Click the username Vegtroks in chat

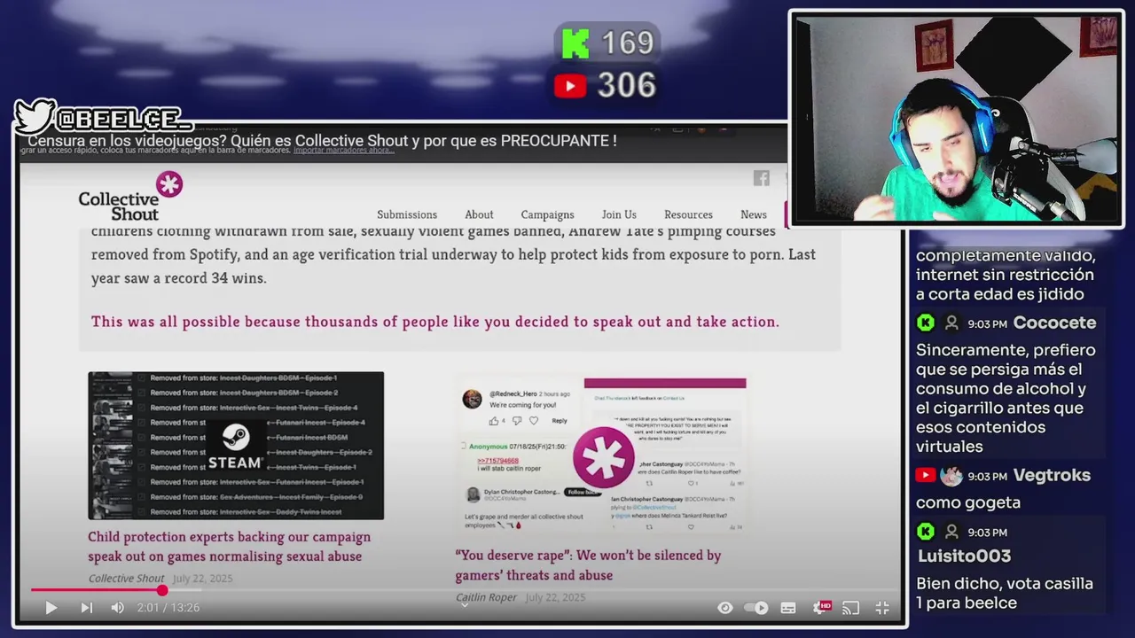[1052, 476]
